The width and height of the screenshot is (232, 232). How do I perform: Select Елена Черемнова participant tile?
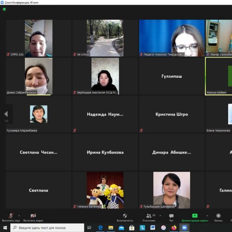219,114
